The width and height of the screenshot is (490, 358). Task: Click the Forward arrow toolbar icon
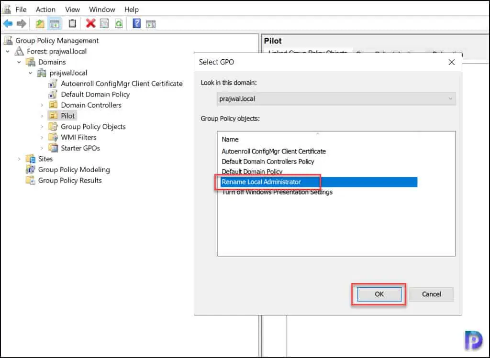pos(21,23)
